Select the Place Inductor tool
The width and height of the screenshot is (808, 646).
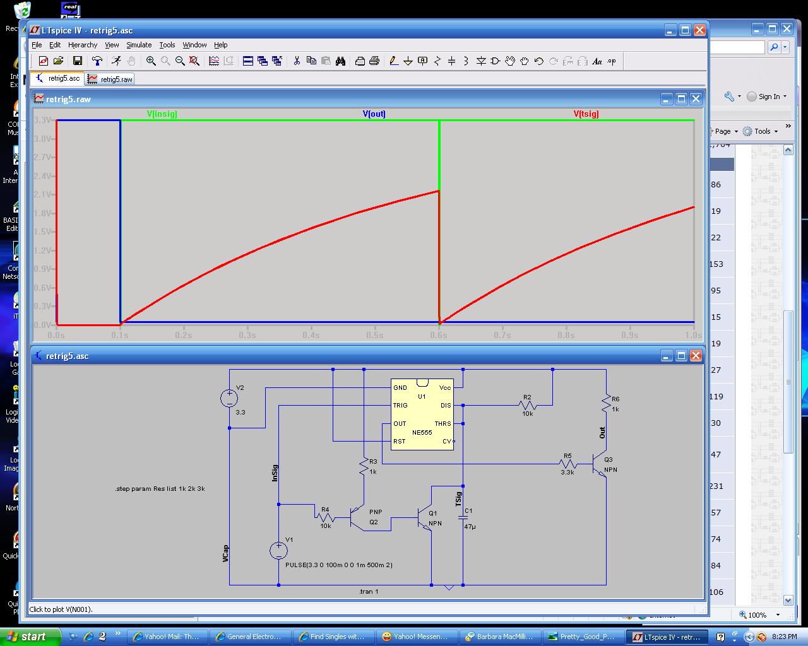[466, 61]
